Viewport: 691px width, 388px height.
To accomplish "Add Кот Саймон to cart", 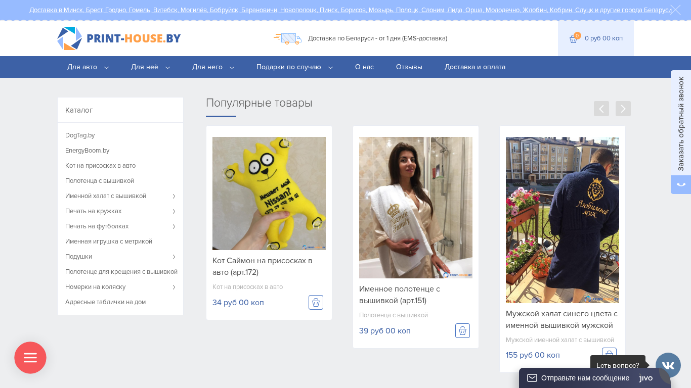I will point(316,303).
